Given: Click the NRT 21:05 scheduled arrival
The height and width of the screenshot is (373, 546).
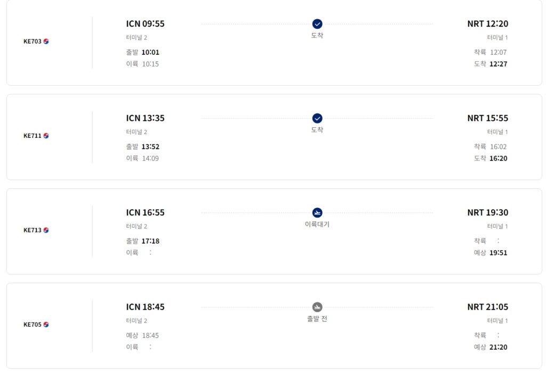Looking at the screenshot, I should pos(487,307).
